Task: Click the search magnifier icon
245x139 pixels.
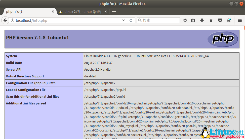Action: tap(140, 20)
